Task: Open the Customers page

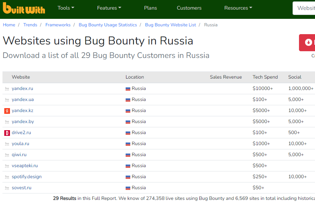Action: (189, 8)
